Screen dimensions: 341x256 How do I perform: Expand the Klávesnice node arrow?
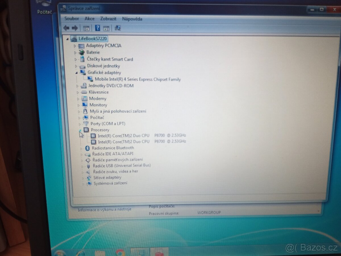point(78,92)
